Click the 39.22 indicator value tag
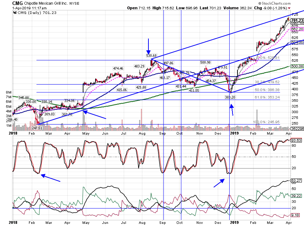 pos(296,196)
